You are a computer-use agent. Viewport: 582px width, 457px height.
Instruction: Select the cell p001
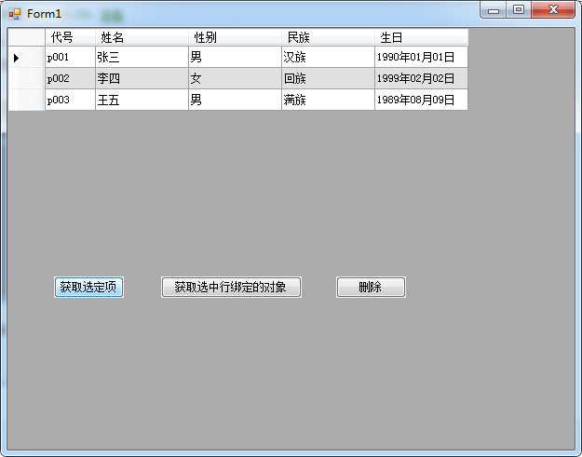70,57
